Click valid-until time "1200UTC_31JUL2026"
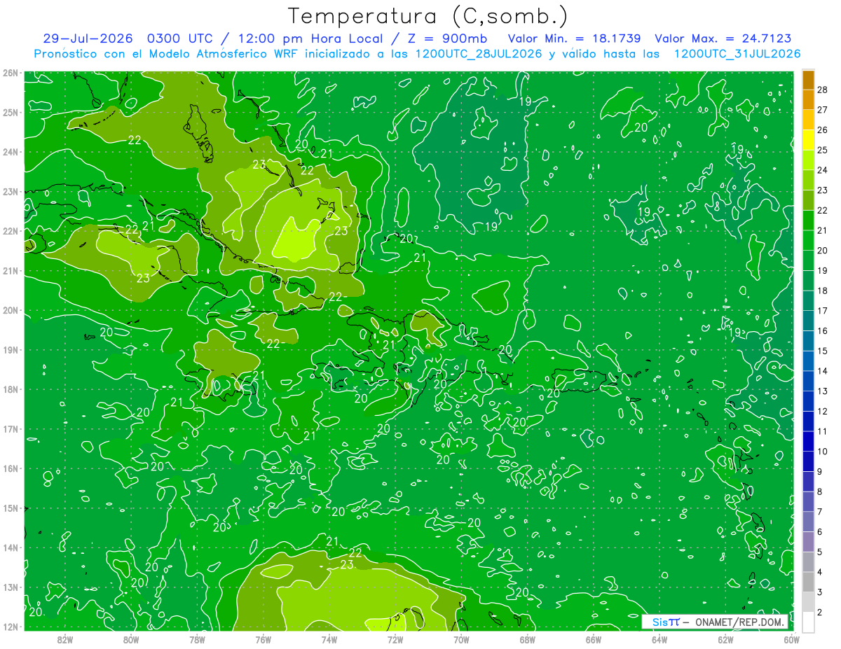The width and height of the screenshot is (841, 649). tap(737, 54)
